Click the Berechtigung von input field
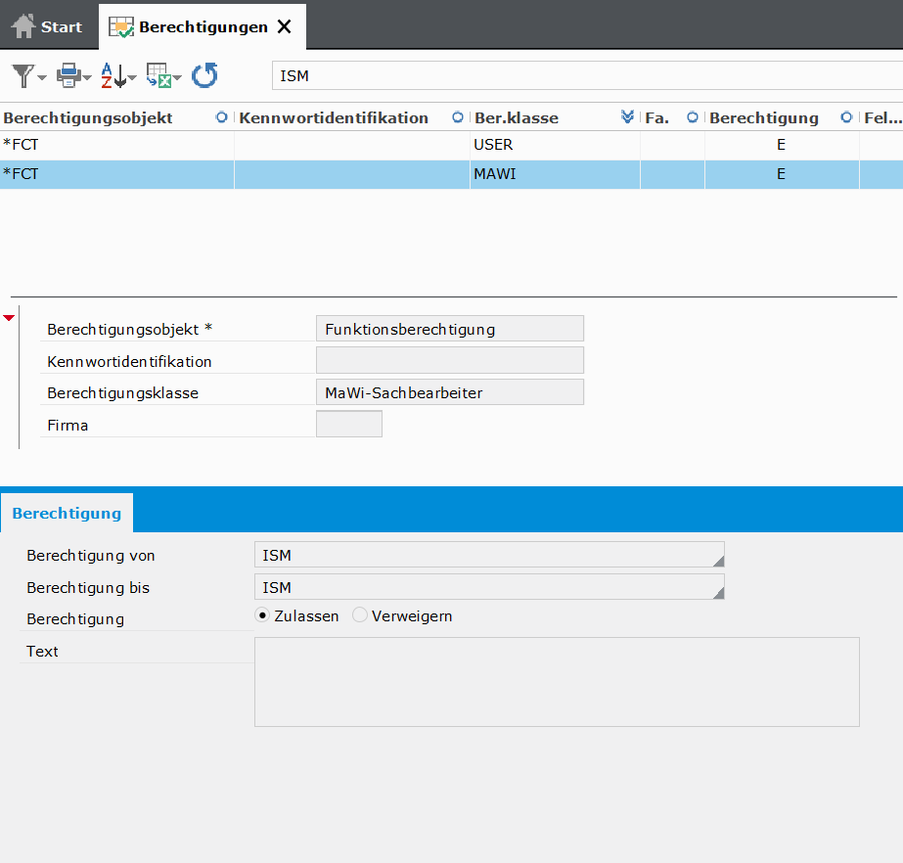This screenshot has height=863, width=903. [489, 554]
